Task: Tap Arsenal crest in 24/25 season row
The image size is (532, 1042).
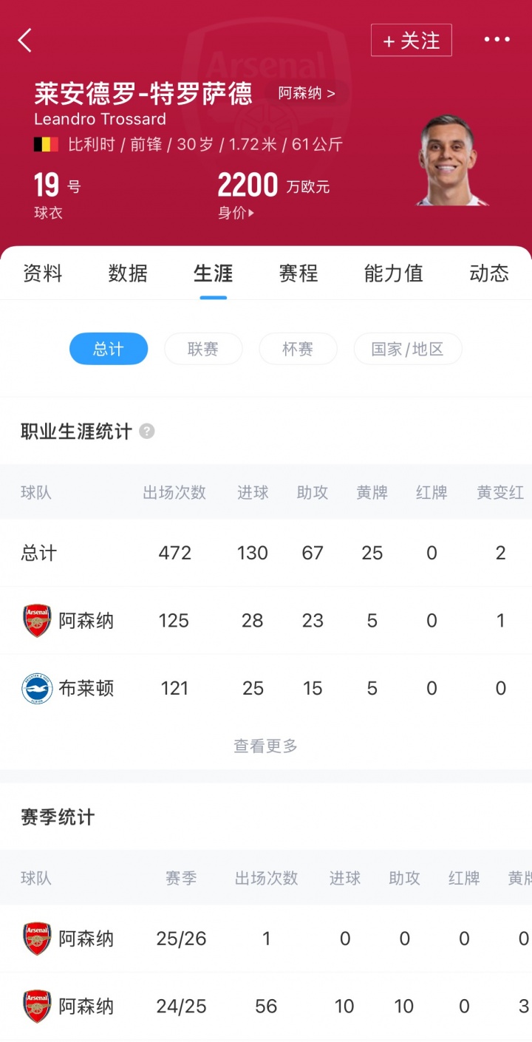Action: click(37, 1007)
